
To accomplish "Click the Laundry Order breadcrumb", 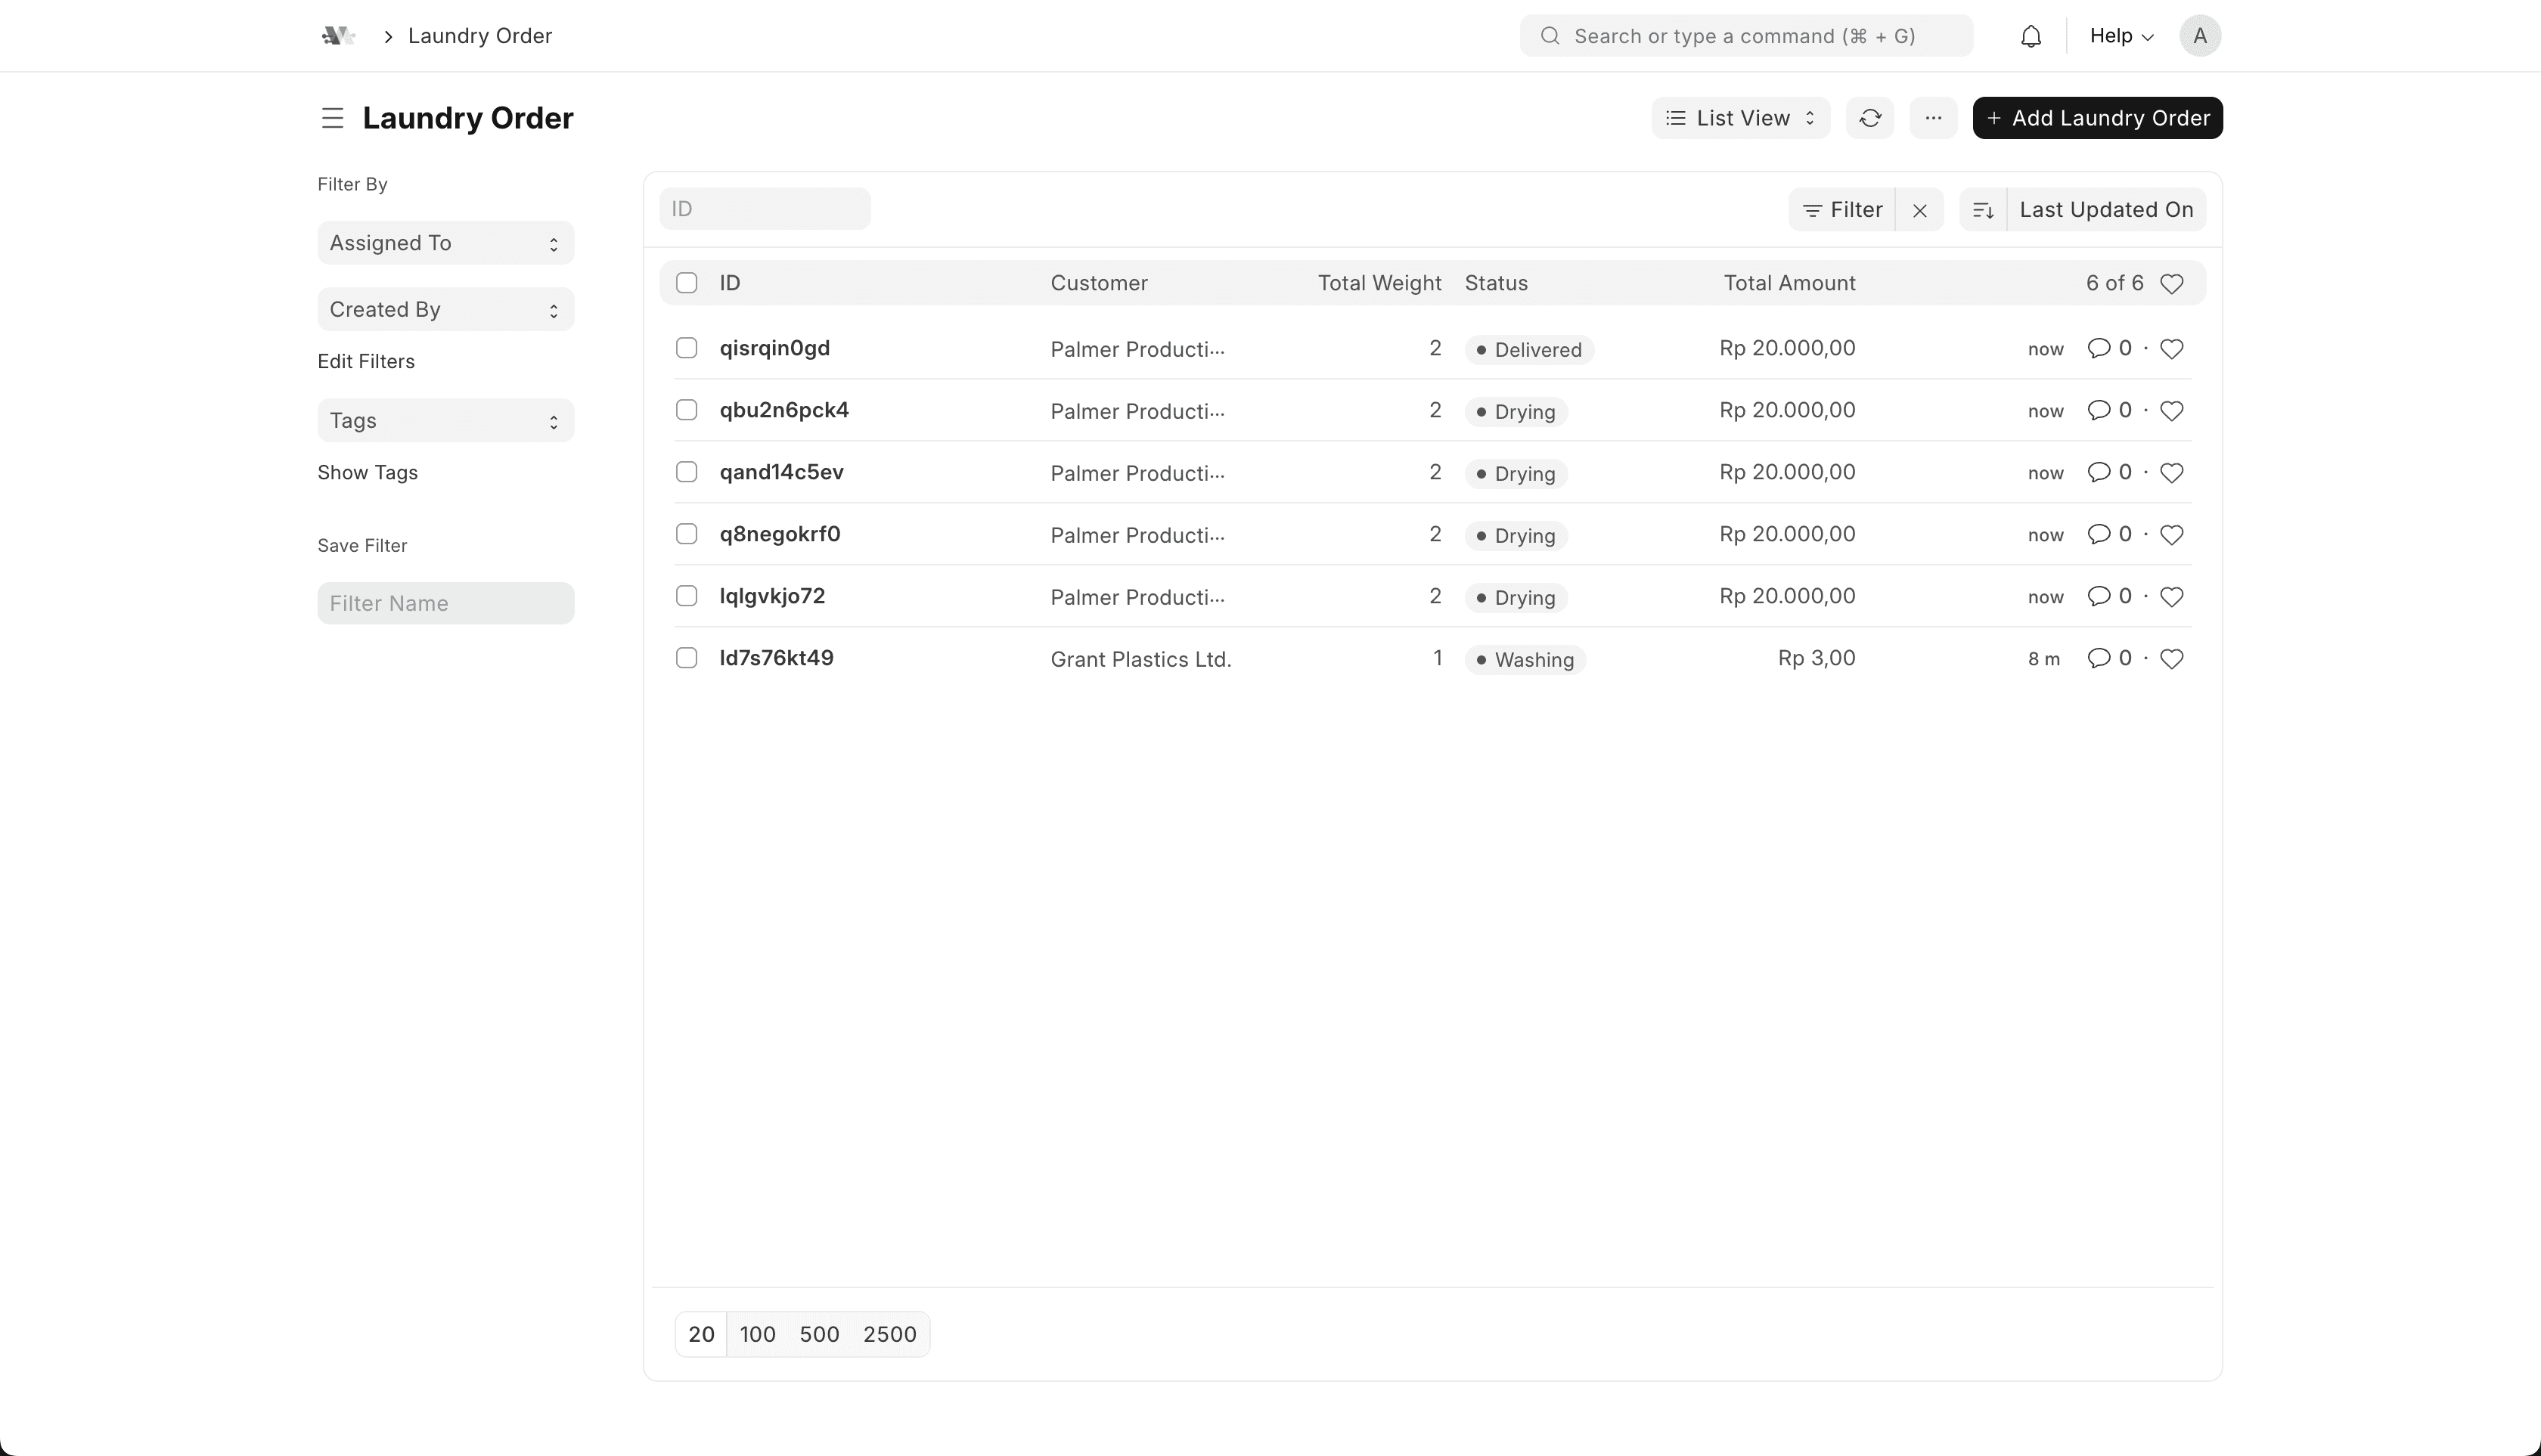I will pos(480,36).
